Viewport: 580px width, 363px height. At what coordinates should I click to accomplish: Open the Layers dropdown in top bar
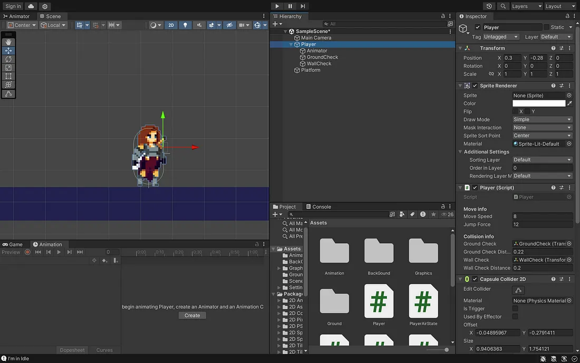tap(526, 6)
